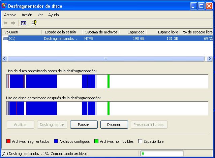Click the 190 GB capacity value
This screenshot has width=215, height=158.
[139, 38]
